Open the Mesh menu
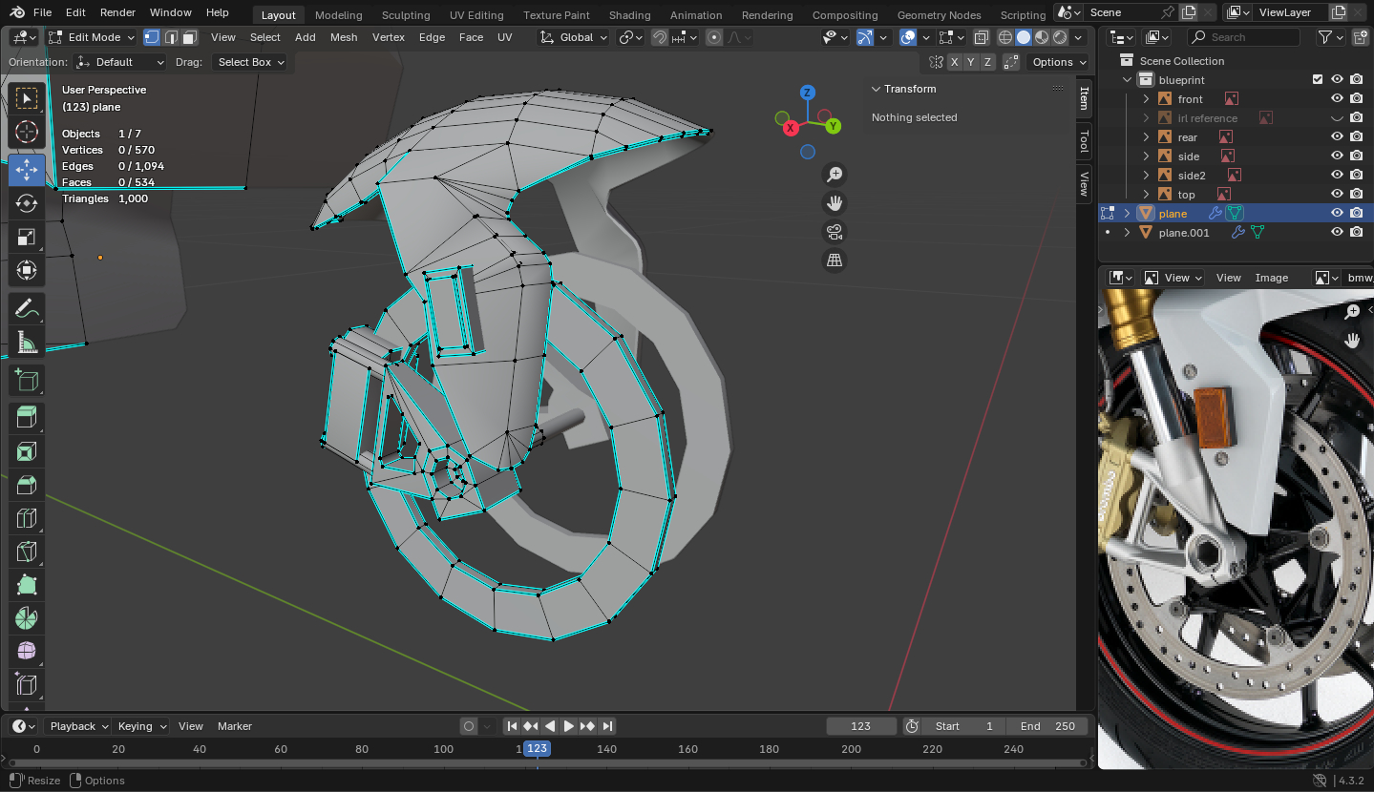The width and height of the screenshot is (1374, 792). coord(344,37)
